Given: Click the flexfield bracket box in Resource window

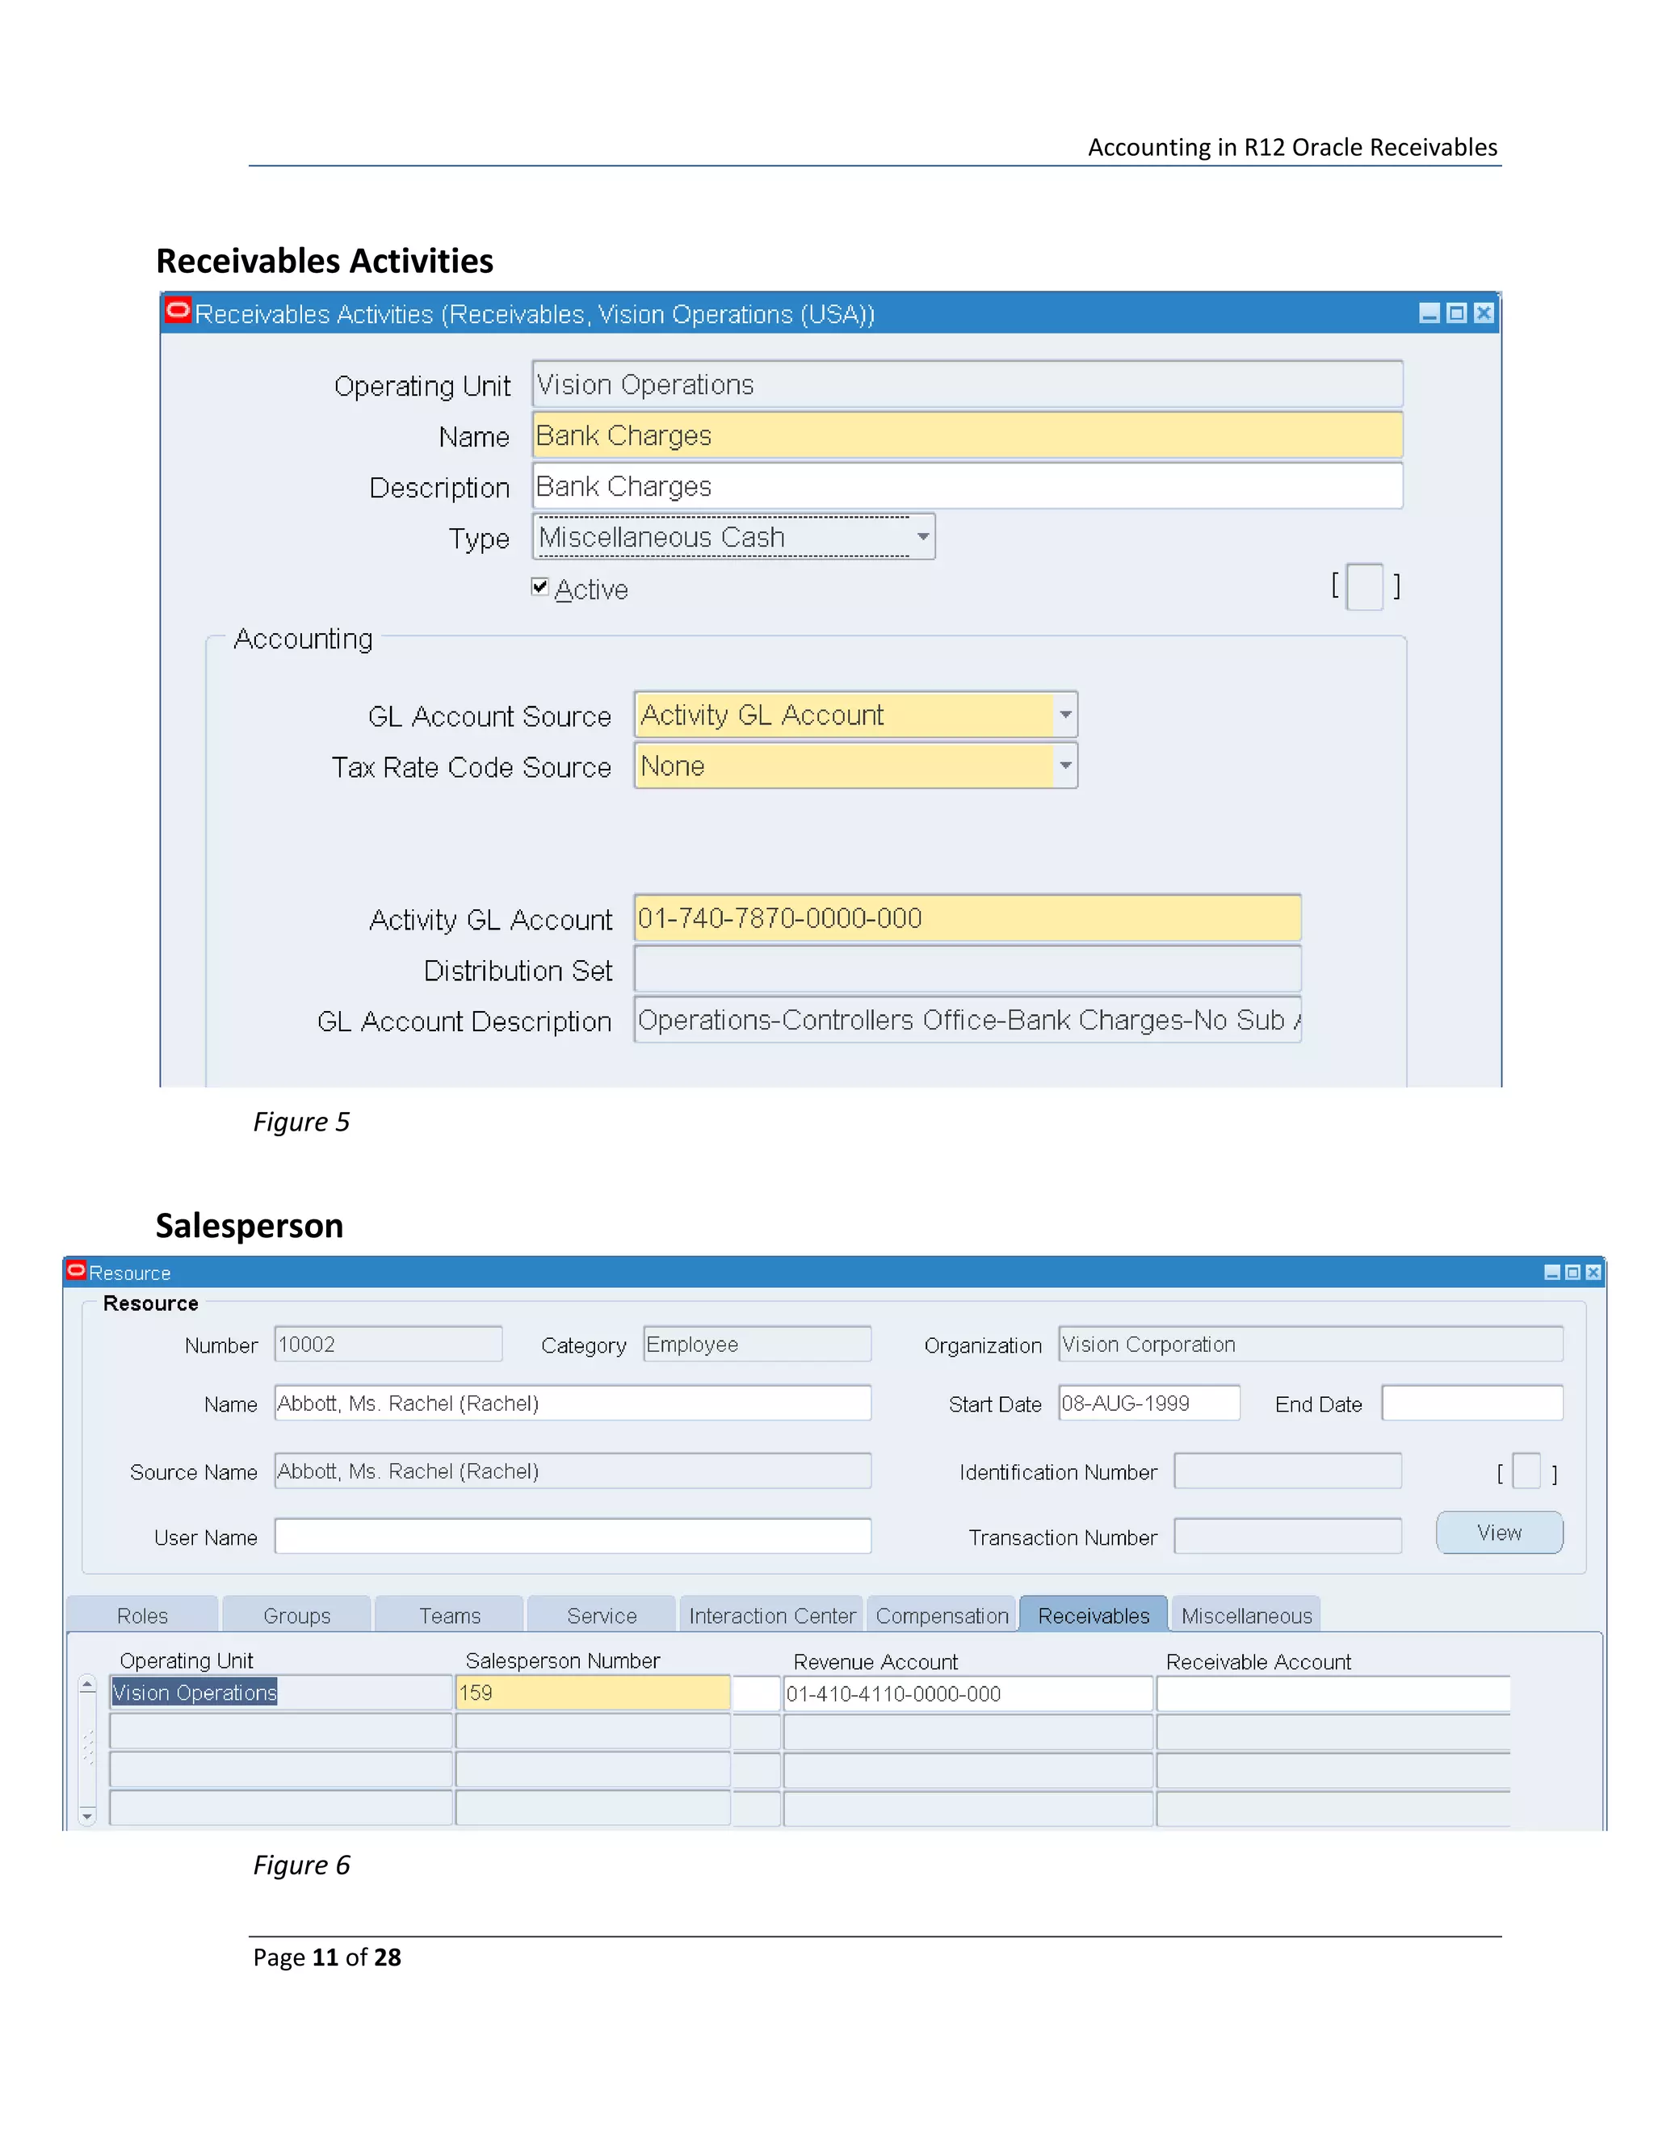Looking at the screenshot, I should [1526, 1471].
